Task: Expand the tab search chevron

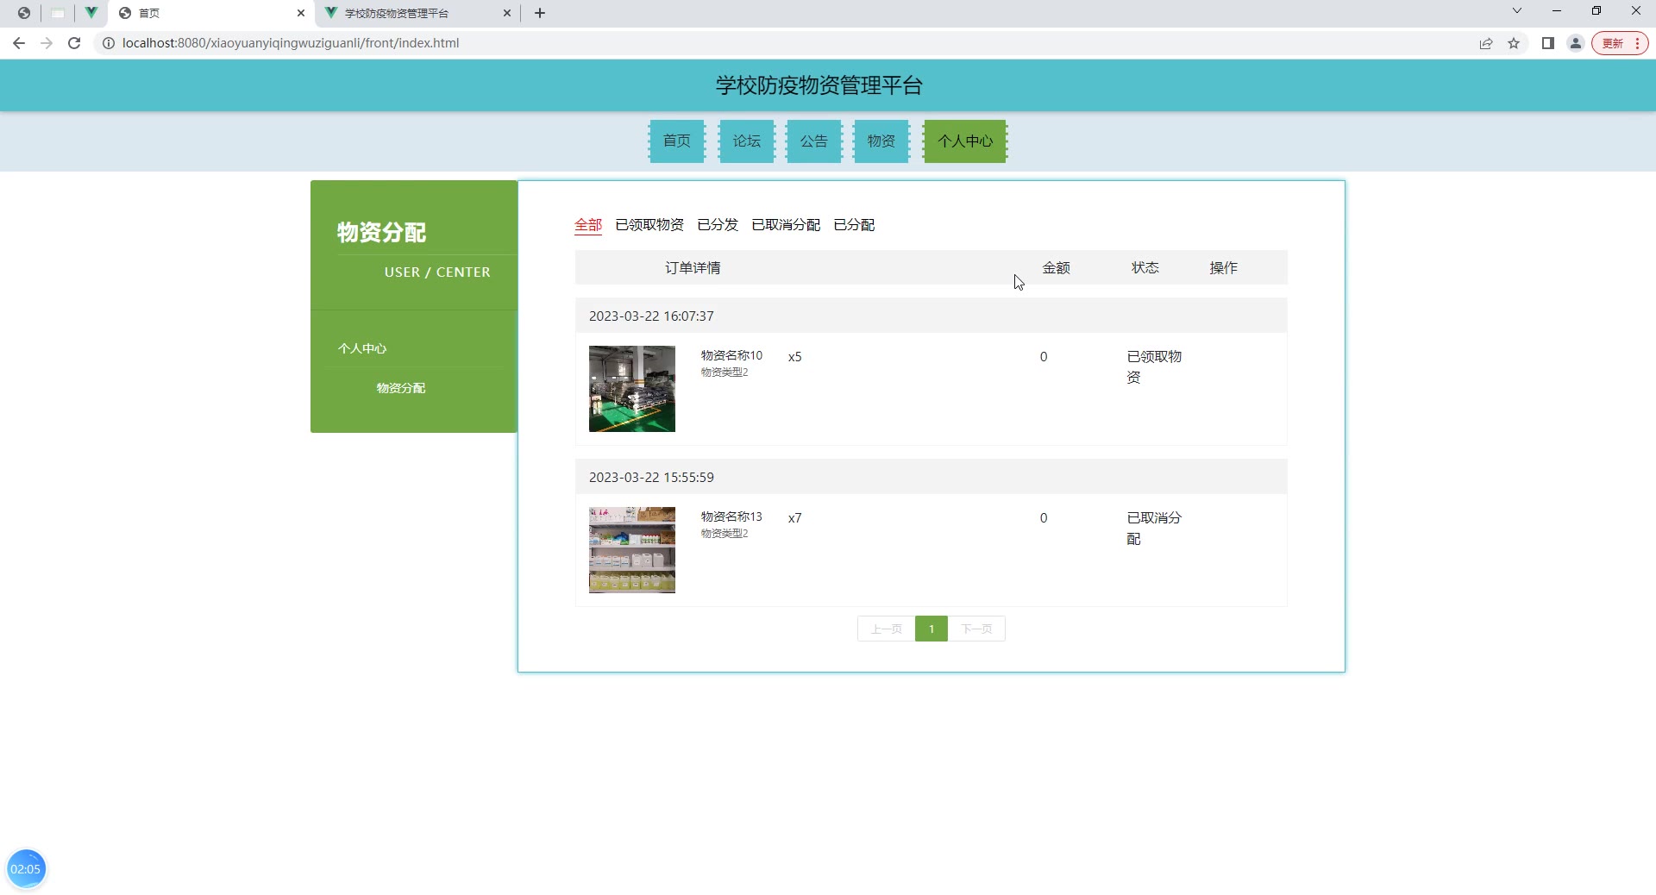Action: pyautogui.click(x=1517, y=11)
